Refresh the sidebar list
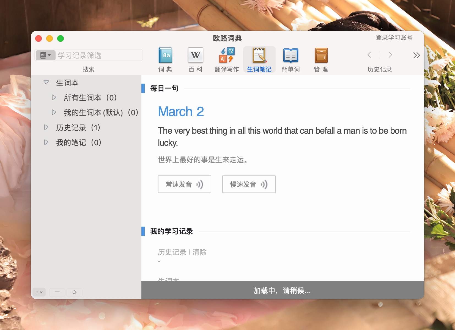The height and width of the screenshot is (330, 455). tap(75, 292)
